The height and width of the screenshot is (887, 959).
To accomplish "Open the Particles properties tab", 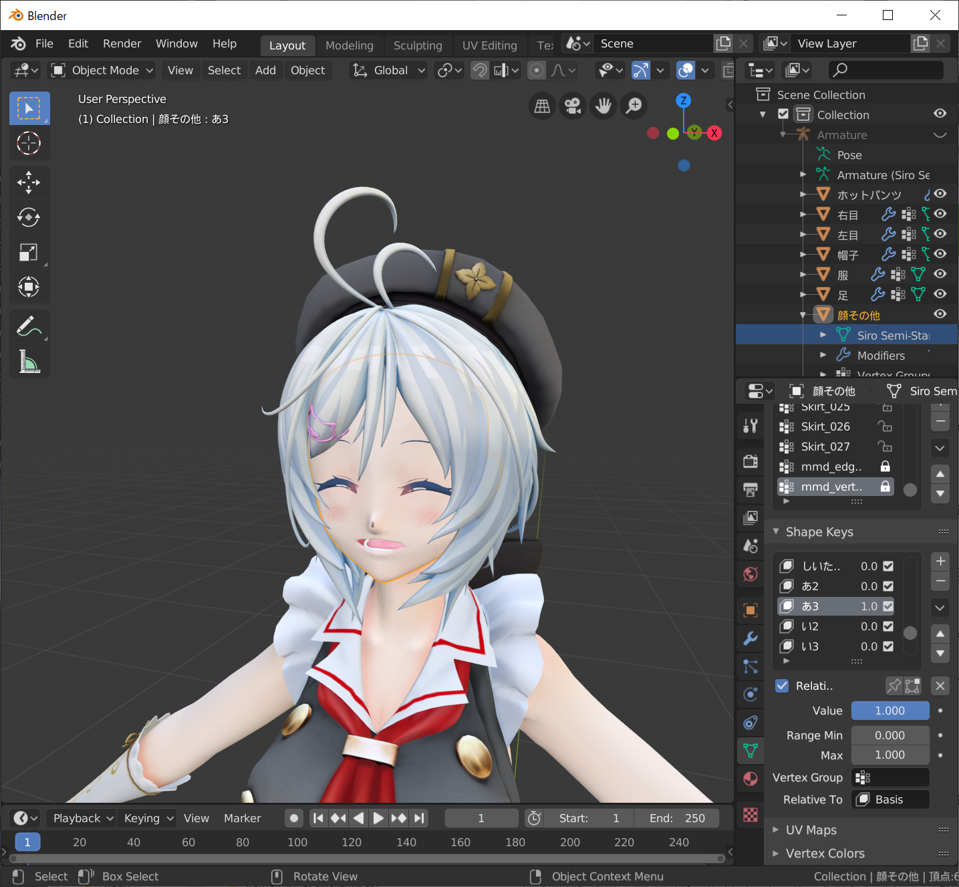I will coord(750,666).
